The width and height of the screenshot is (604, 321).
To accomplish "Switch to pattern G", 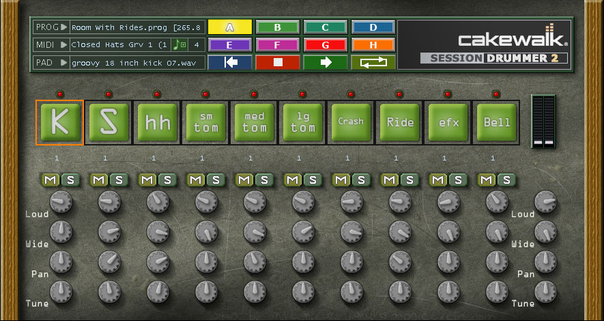I will pyautogui.click(x=325, y=45).
